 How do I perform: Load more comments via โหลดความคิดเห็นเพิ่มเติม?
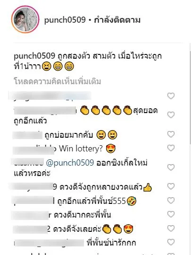coord(58,81)
